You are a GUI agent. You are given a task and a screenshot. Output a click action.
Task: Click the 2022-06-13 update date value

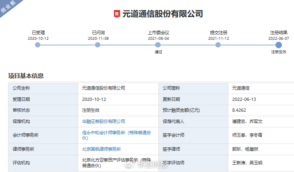(244, 99)
